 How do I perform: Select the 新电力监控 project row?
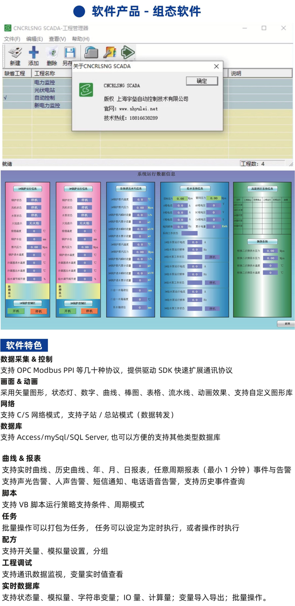[47, 105]
